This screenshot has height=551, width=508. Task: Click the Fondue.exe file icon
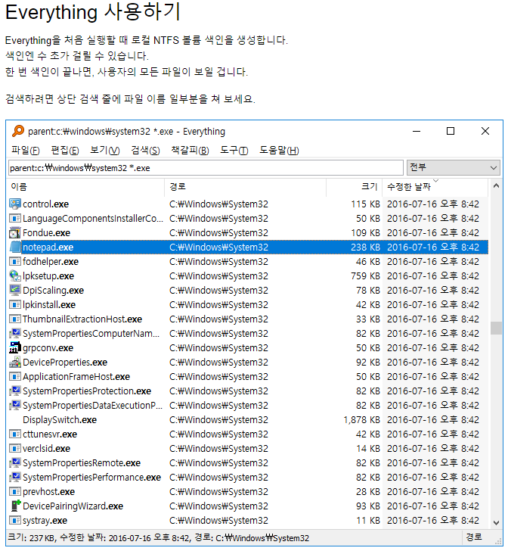pyautogui.click(x=15, y=232)
